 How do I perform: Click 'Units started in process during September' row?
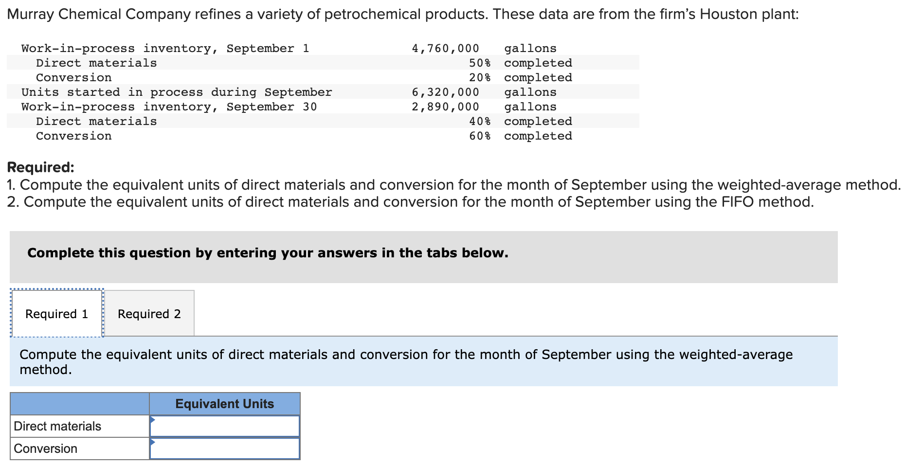pyautogui.click(x=323, y=92)
